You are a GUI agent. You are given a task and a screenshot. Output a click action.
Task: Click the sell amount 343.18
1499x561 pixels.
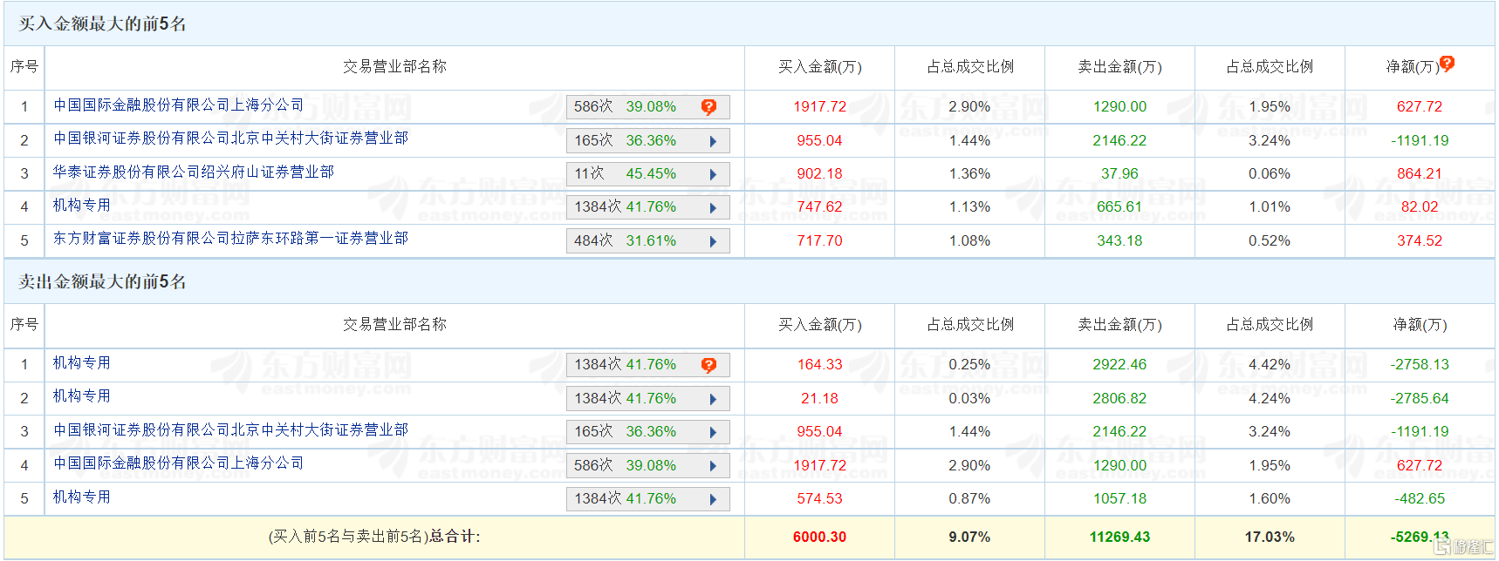pyautogui.click(x=1119, y=240)
